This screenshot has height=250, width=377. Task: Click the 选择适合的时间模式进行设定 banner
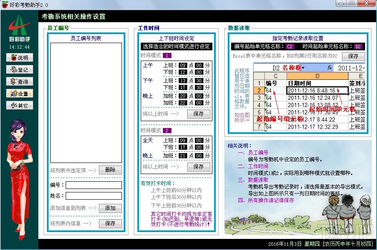(x=176, y=47)
